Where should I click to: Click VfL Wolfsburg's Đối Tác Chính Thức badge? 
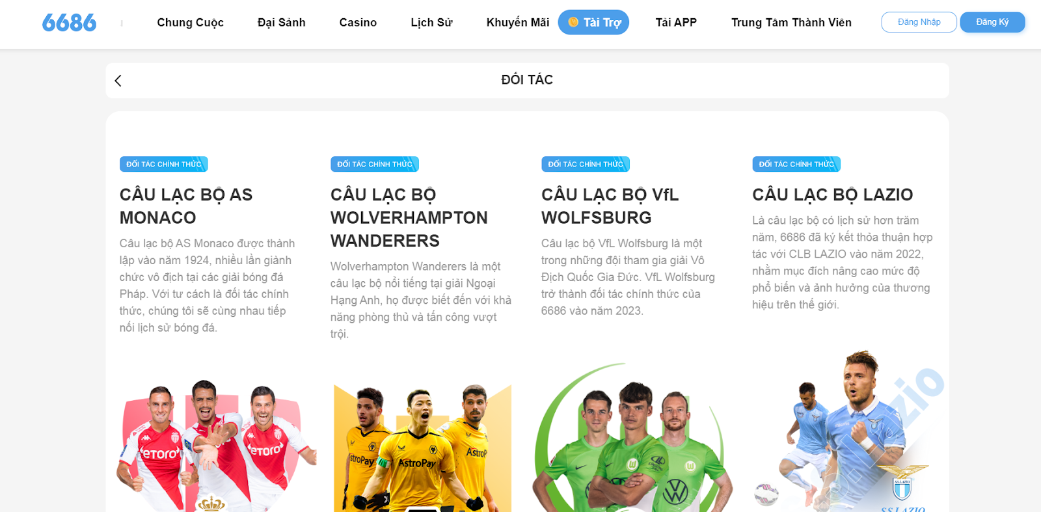pos(586,164)
